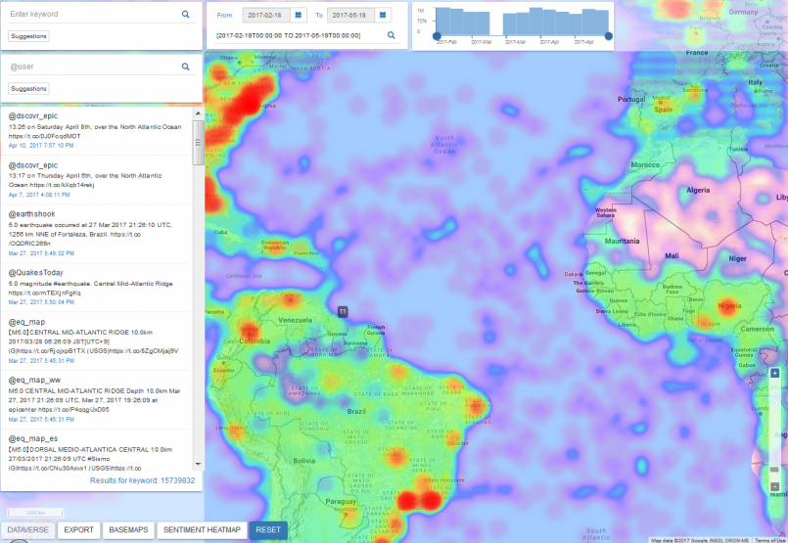This screenshot has height=543, width=788.
Task: Click timestamp Mar 27, 2017 5:49:02 PM
Action: tap(41, 253)
